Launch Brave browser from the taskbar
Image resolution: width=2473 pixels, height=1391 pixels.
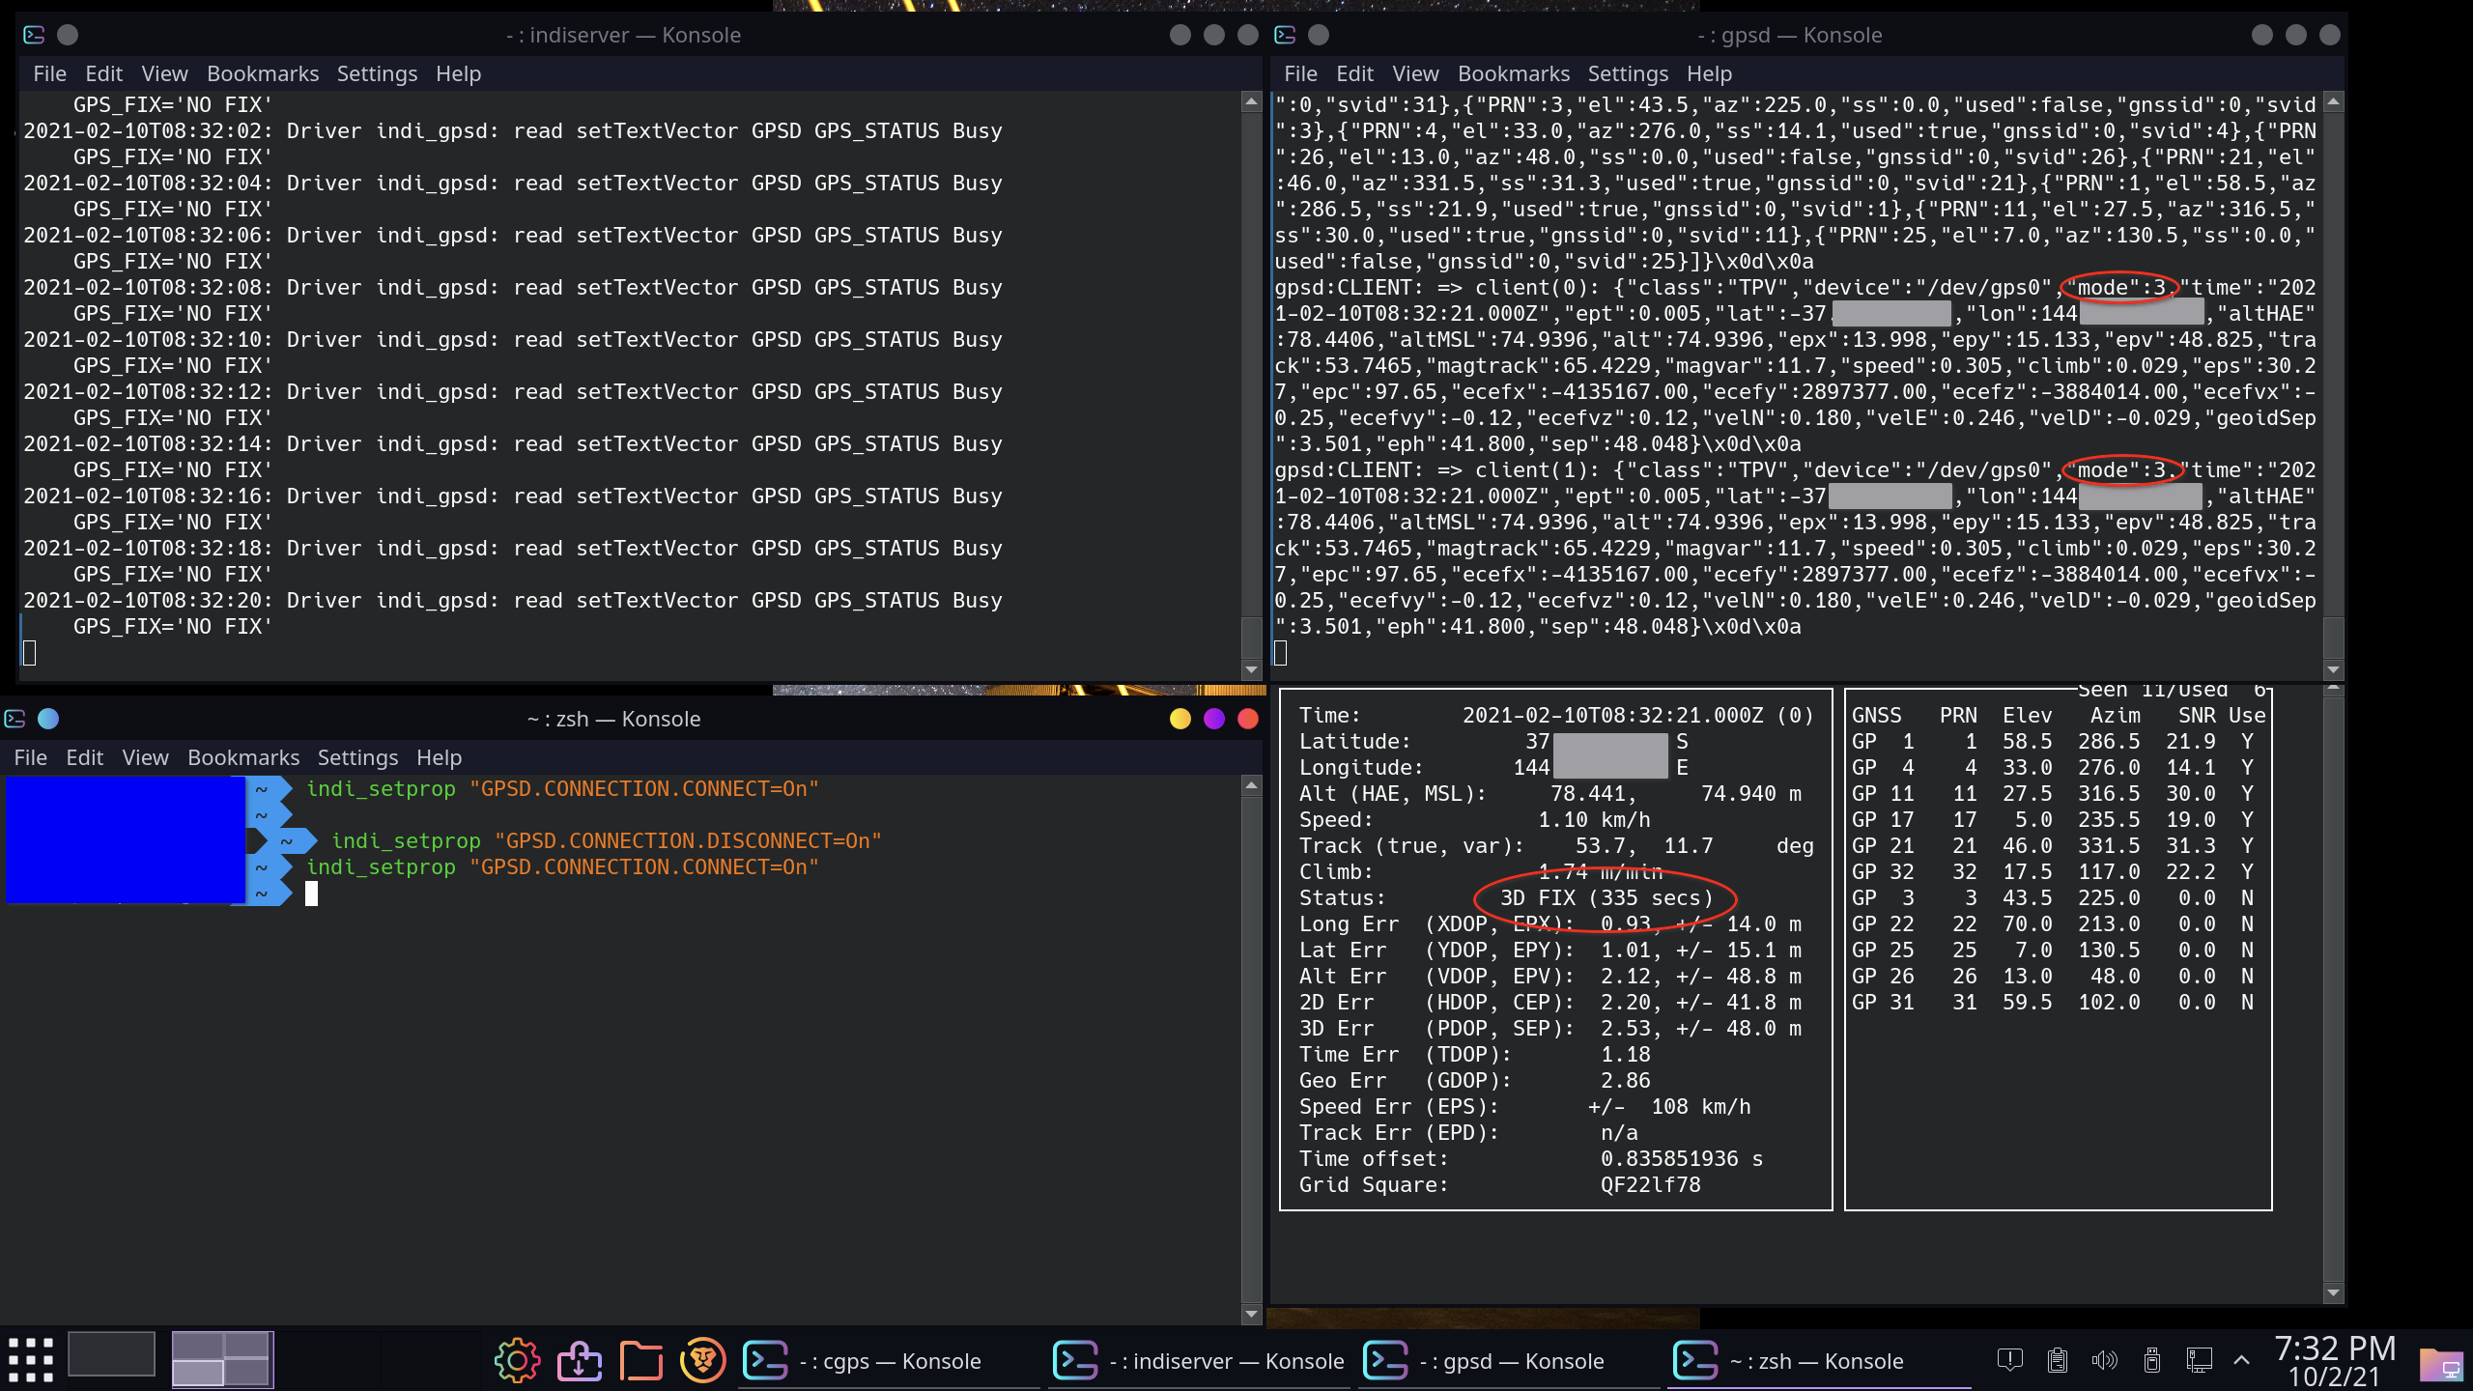[702, 1359]
